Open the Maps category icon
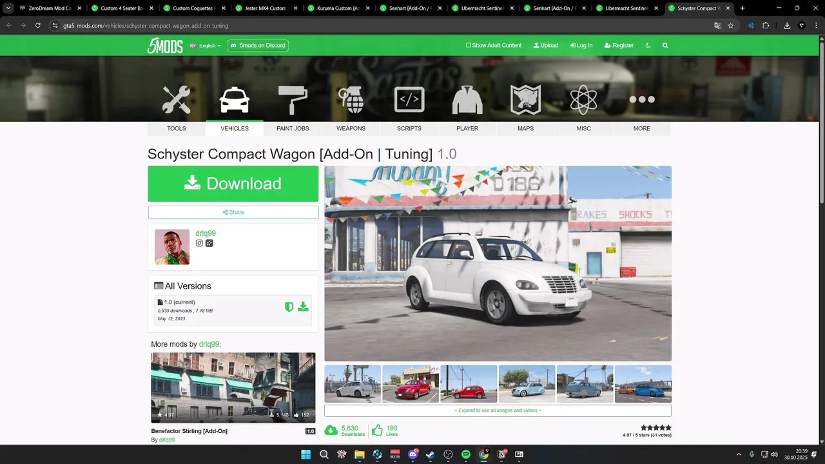This screenshot has height=464, width=825. (525, 100)
